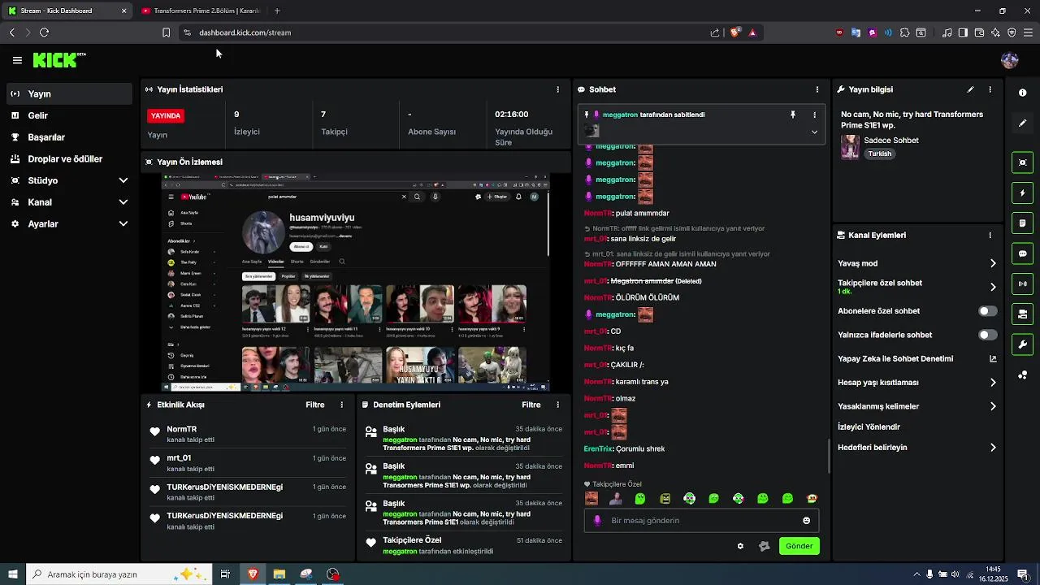The height and width of the screenshot is (585, 1040).
Task: Open the hamburger menu beside the Kick logo
Action: point(17,60)
